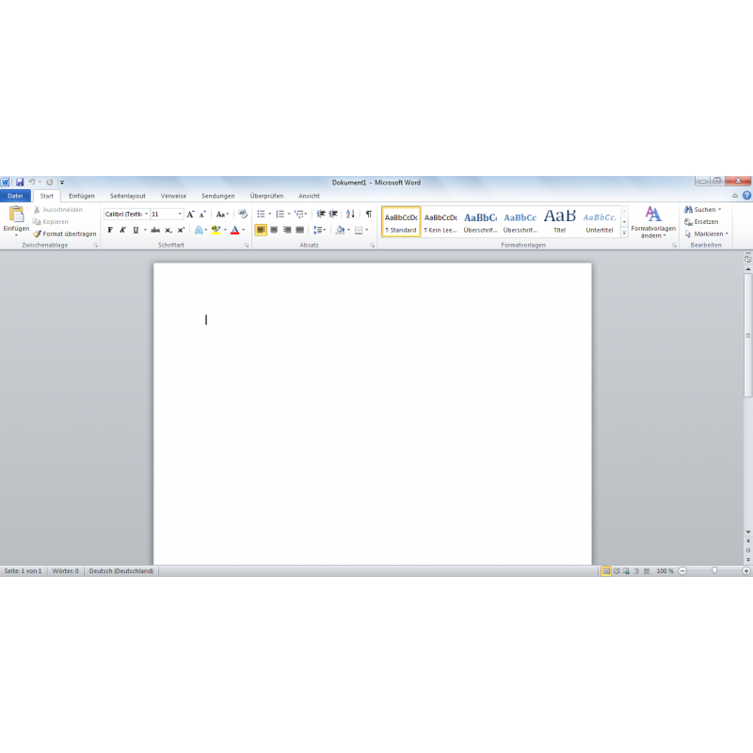Image resolution: width=753 pixels, height=753 pixels.
Task: Click the zoom slider handle
Action: pyautogui.click(x=714, y=571)
